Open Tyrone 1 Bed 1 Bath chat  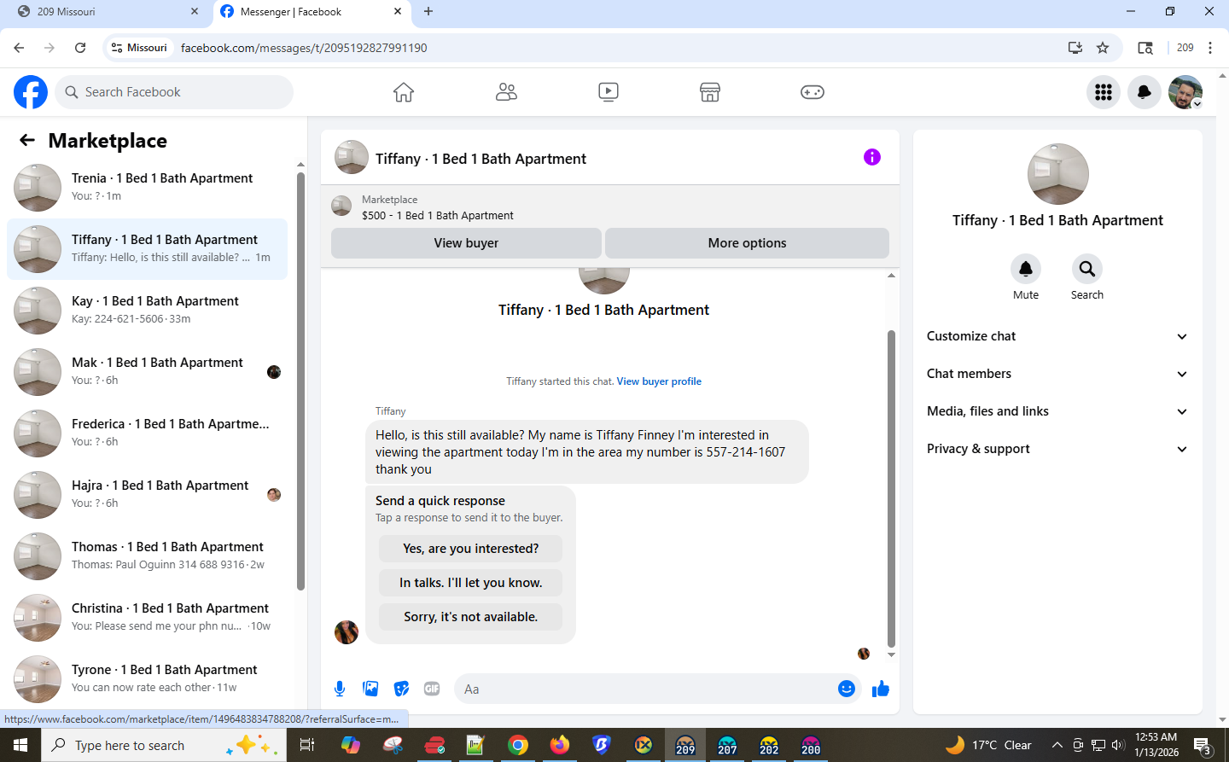click(147, 679)
